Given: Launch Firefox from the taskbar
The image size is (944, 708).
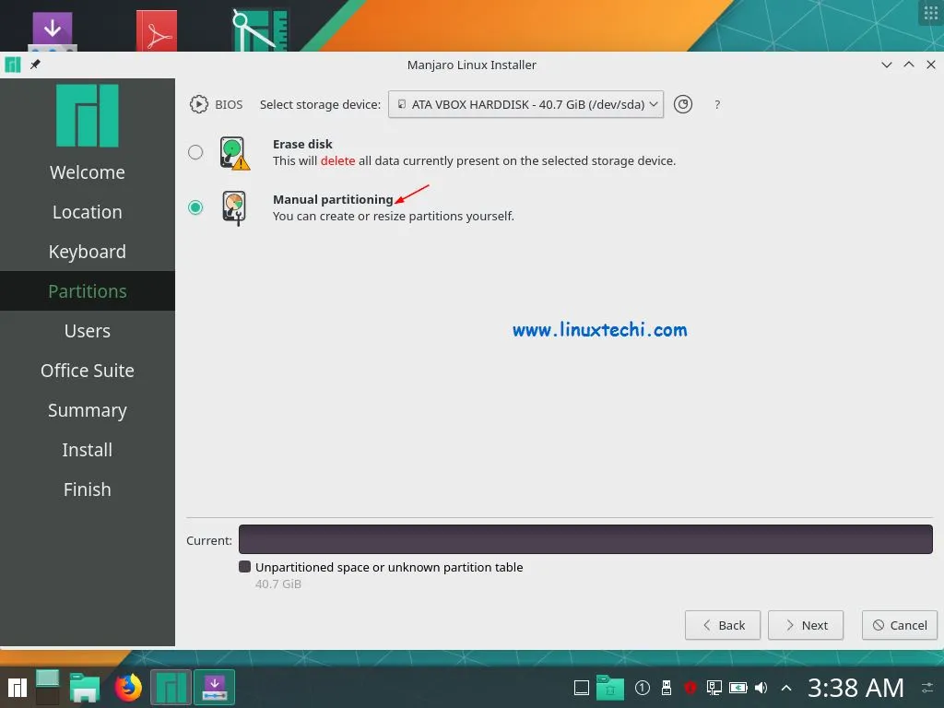Looking at the screenshot, I should click(128, 687).
